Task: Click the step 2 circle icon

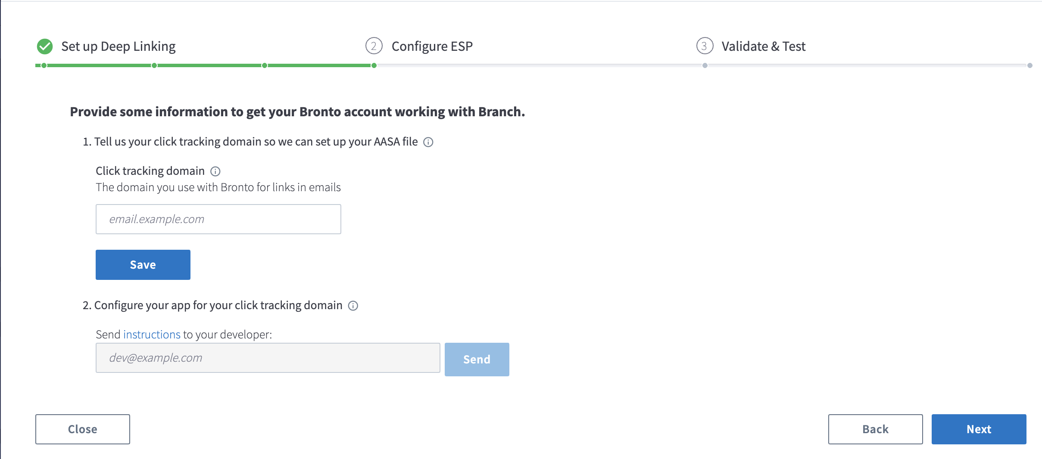Action: [x=374, y=46]
